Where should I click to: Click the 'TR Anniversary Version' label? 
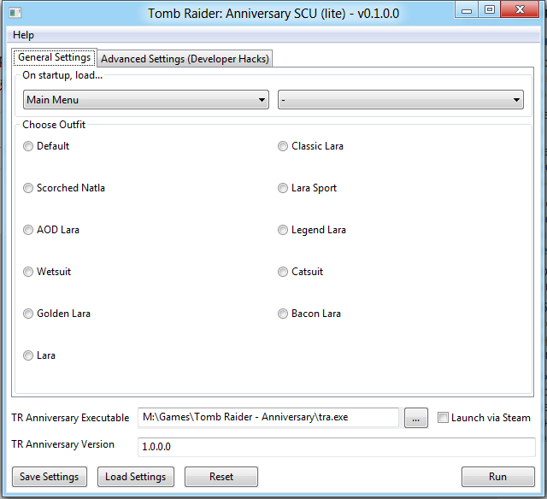click(x=62, y=444)
